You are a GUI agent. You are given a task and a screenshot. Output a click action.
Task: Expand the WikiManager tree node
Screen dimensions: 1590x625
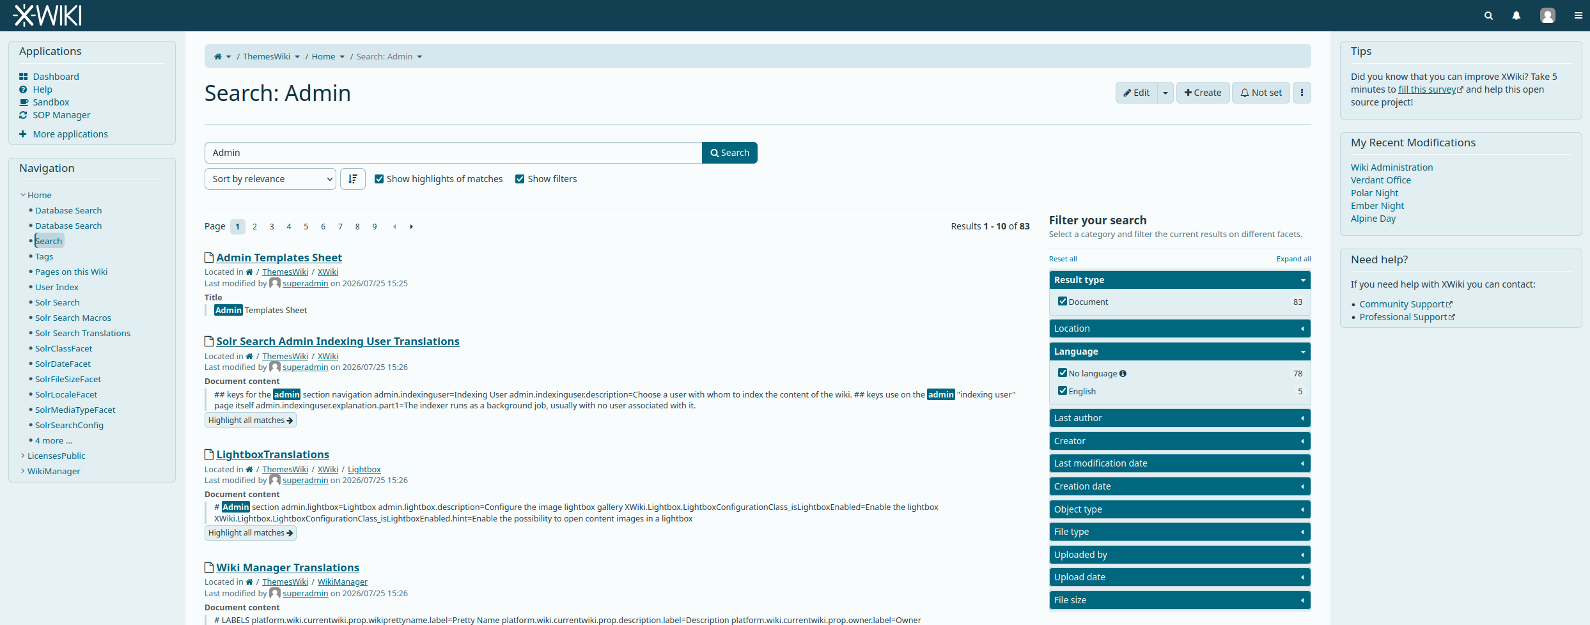tap(23, 471)
